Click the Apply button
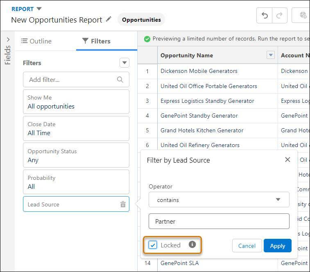The width and height of the screenshot is (310, 272). point(278,246)
